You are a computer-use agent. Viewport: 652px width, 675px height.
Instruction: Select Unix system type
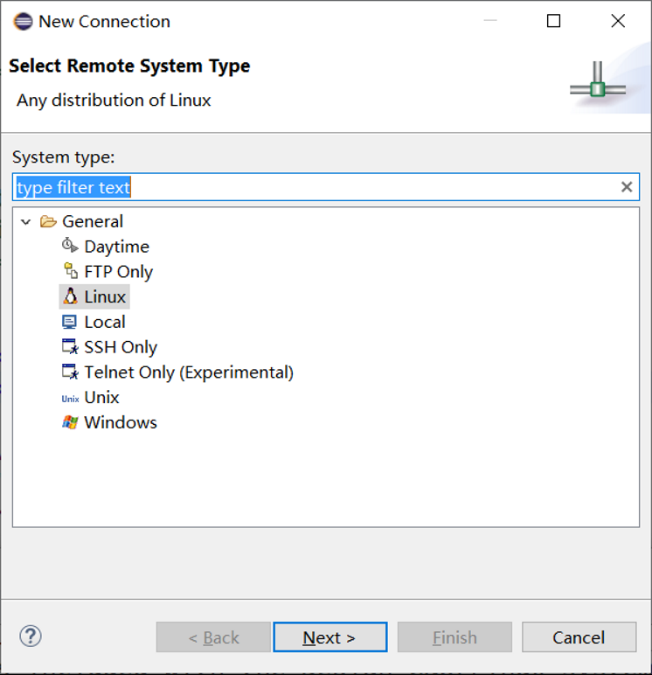coord(101,397)
